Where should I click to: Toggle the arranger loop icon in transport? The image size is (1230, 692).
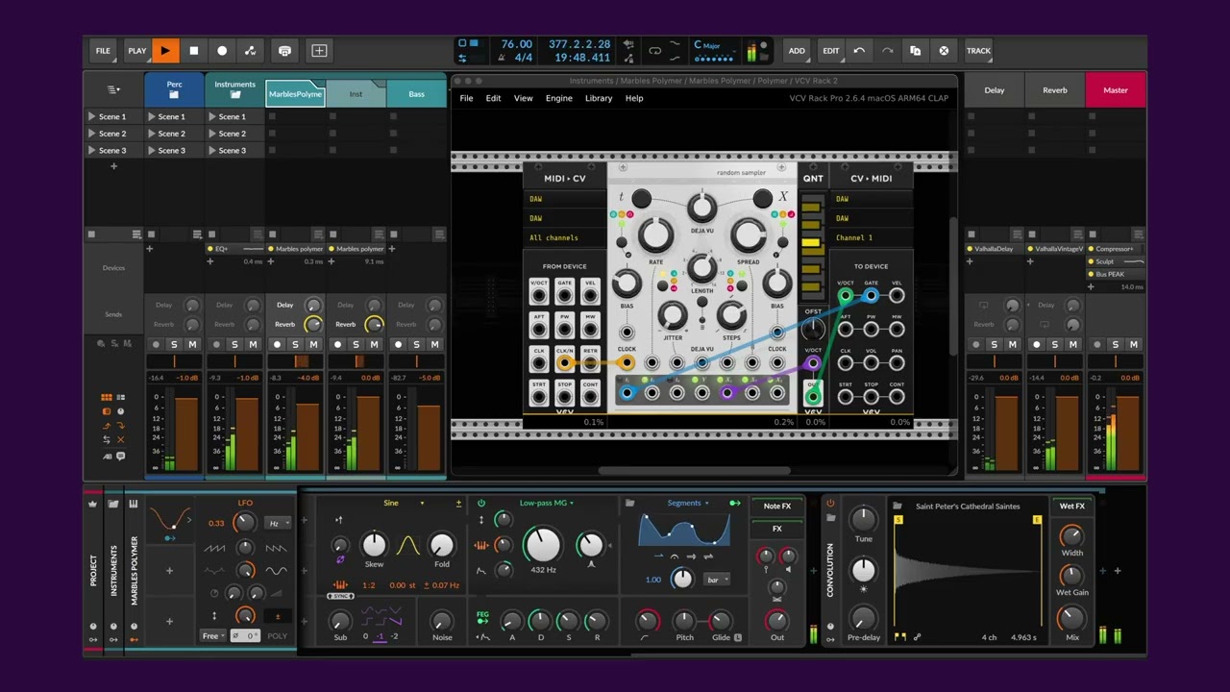tap(655, 51)
